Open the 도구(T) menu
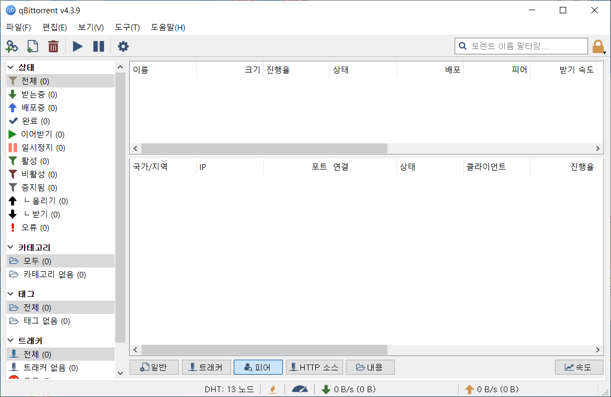Viewport: 611px width, 397px height. point(127,27)
